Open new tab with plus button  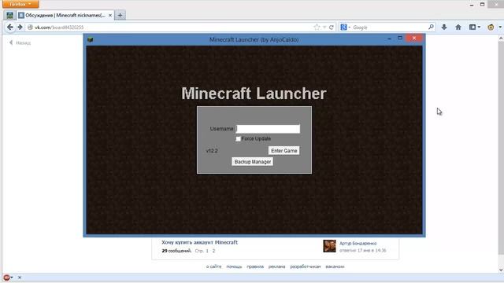(120, 15)
